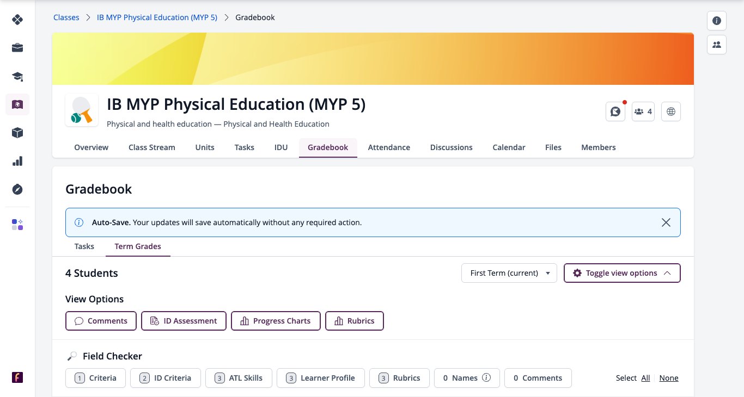Open the briefcase icon in left sidebar

pyautogui.click(x=17, y=48)
